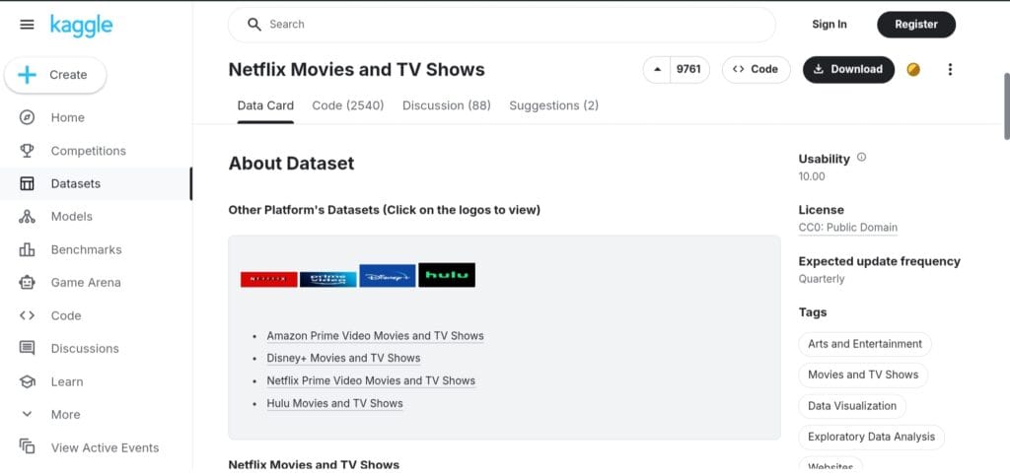
Task: Click the page vertical scrollbar
Action: click(x=1007, y=106)
